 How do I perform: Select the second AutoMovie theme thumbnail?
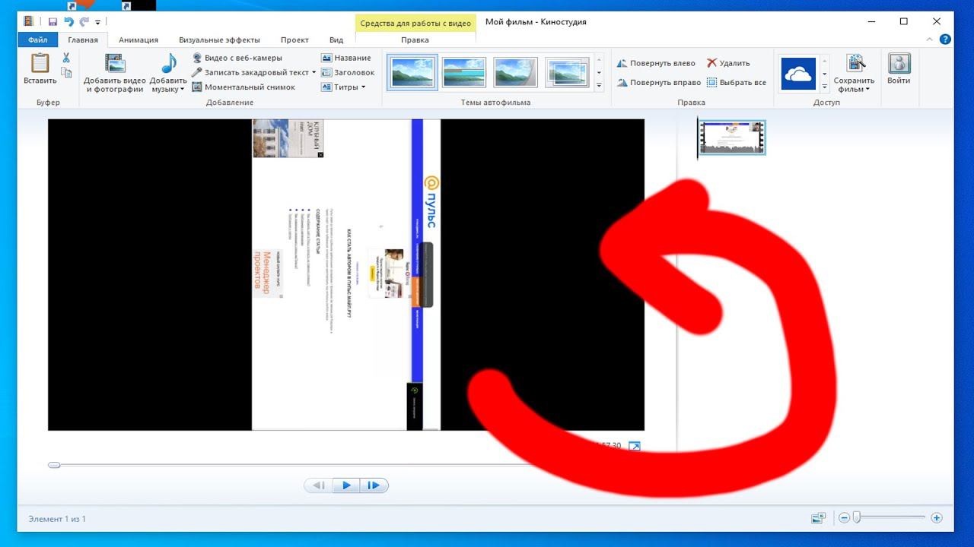pos(464,73)
